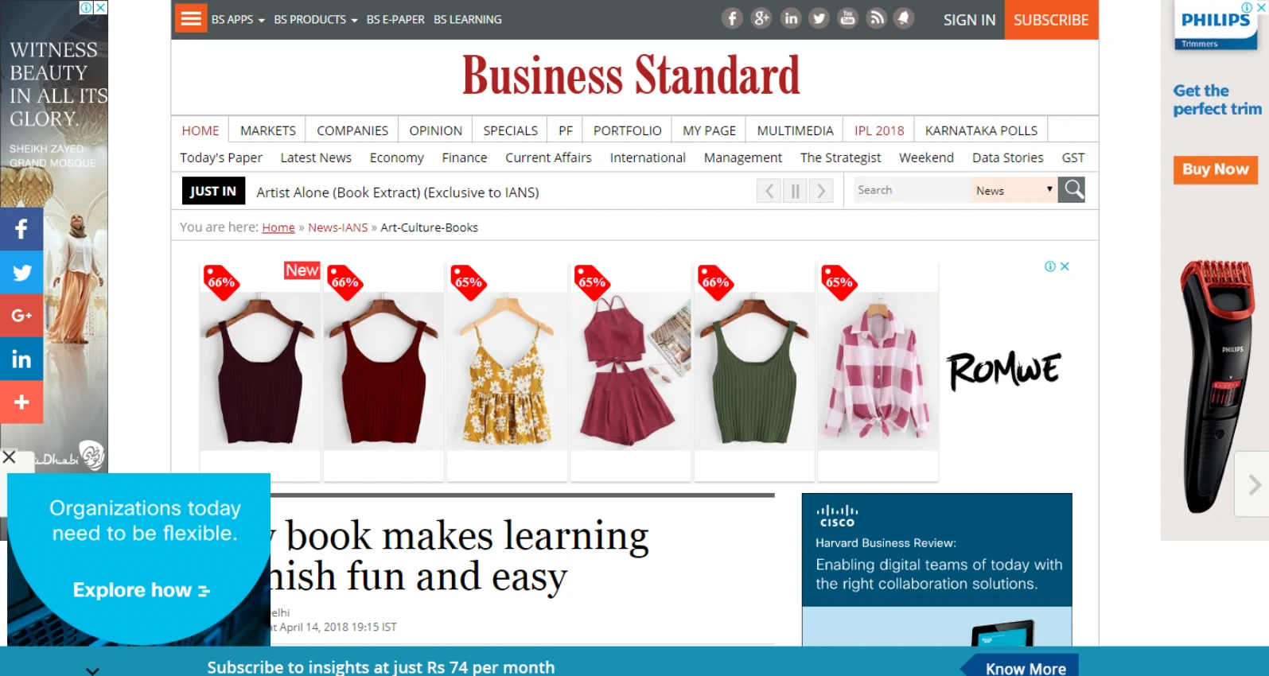Click the search magnifier icon
This screenshot has height=676, width=1269.
click(1072, 190)
